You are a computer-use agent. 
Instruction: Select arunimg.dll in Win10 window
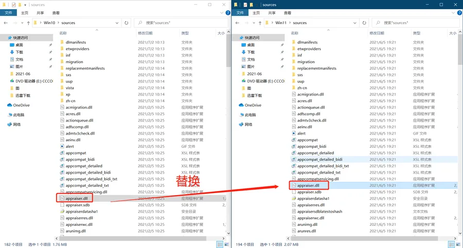coord(76,231)
